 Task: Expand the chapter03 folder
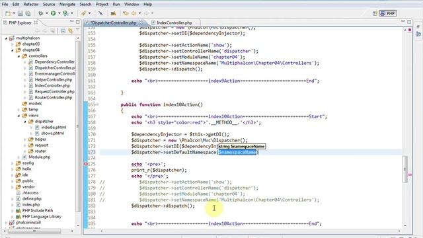[x=13, y=44]
